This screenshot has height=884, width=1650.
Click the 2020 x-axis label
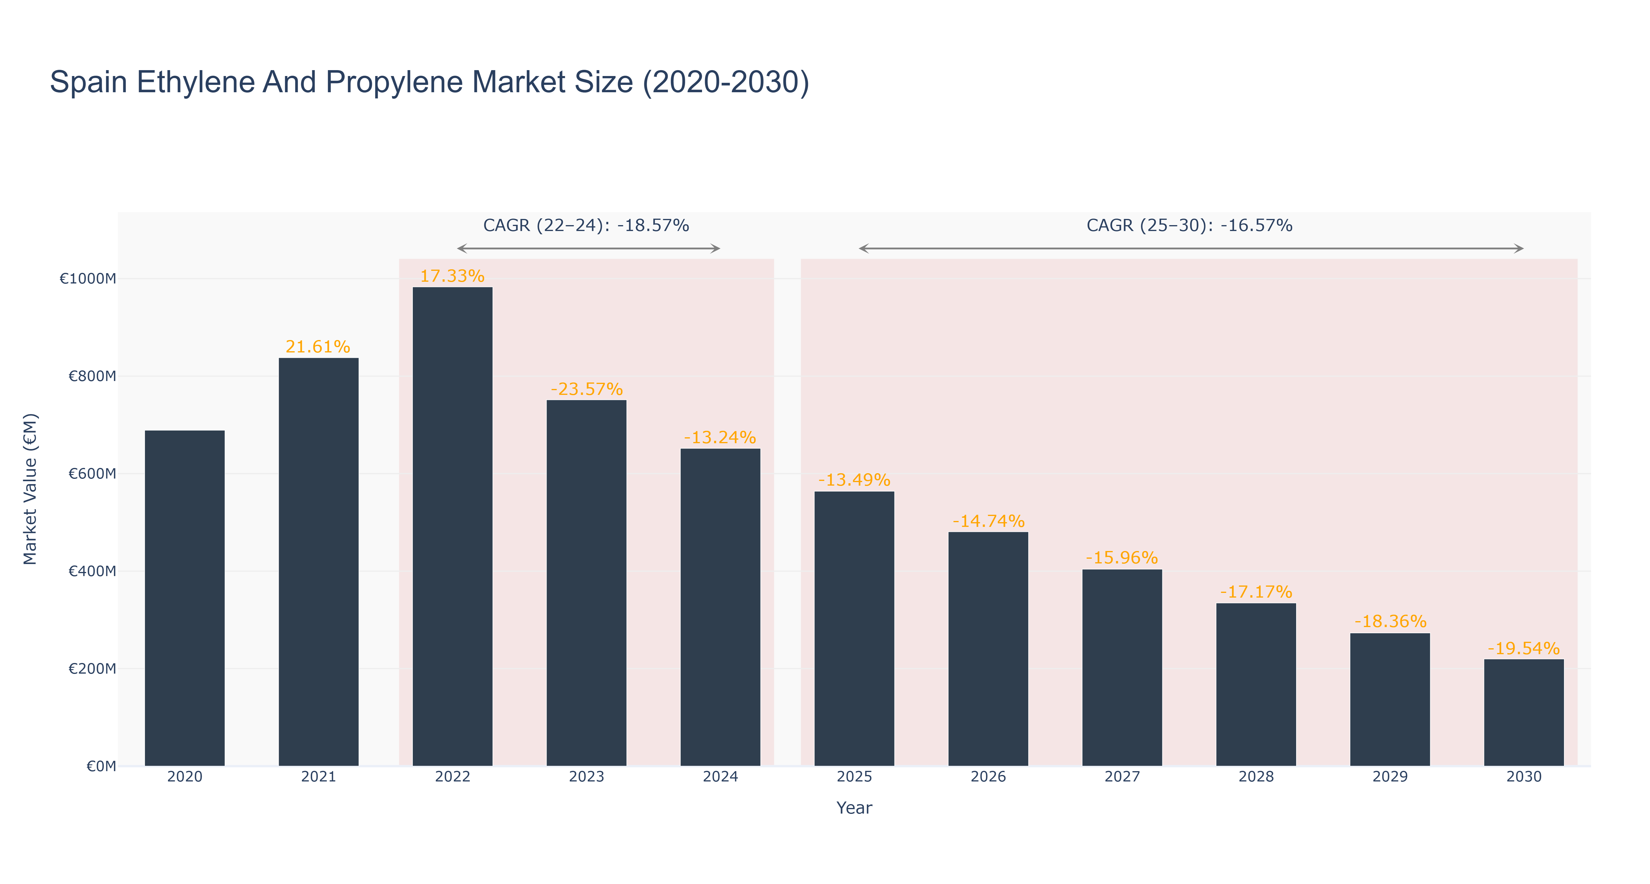pyautogui.click(x=184, y=777)
